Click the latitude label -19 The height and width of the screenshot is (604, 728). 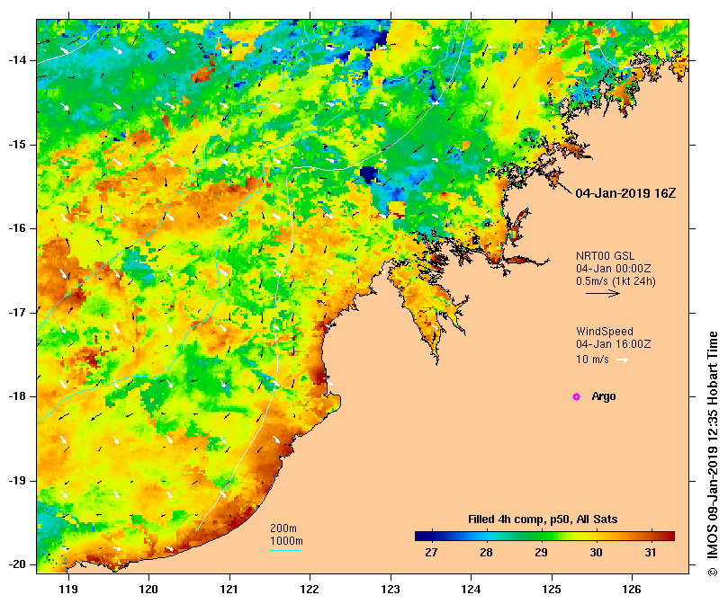click(17, 481)
